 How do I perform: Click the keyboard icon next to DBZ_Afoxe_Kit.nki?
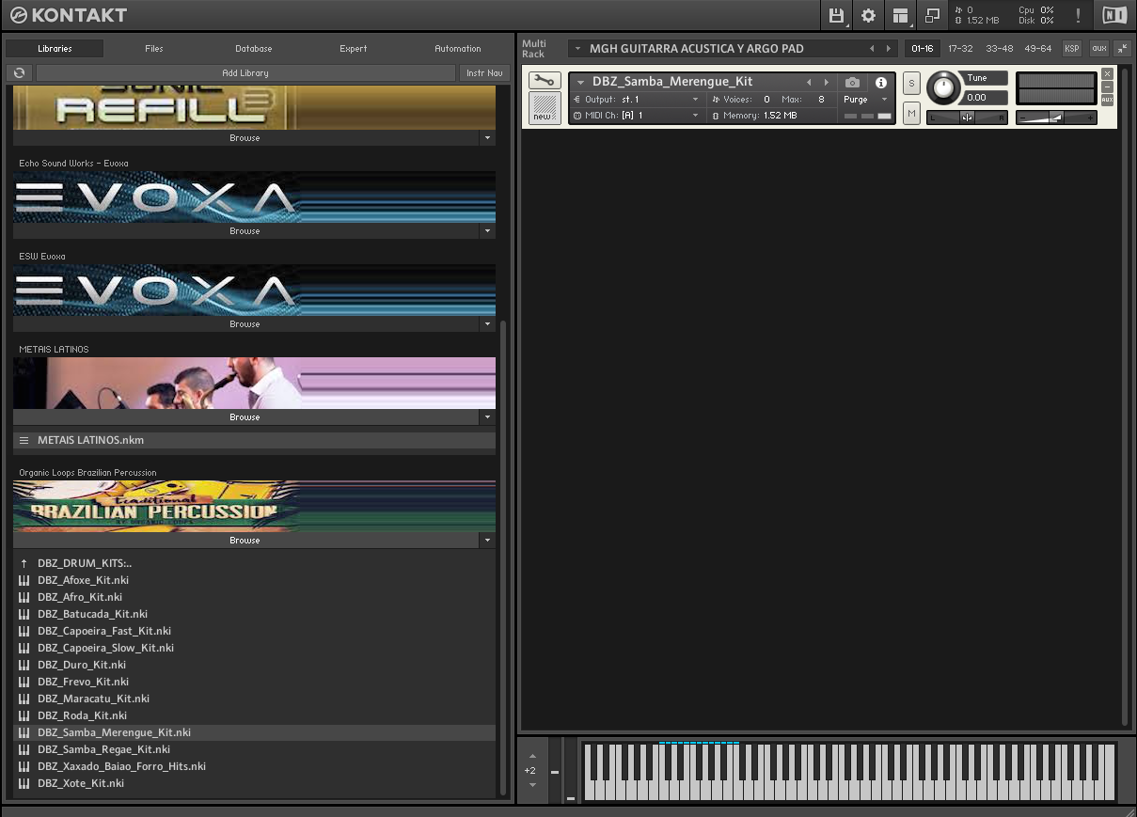point(24,580)
